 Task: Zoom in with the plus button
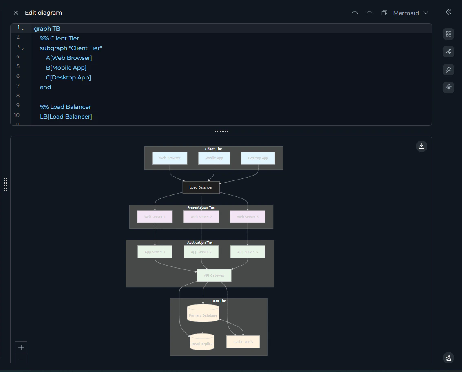(x=21, y=348)
